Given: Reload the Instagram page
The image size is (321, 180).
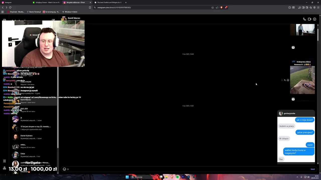Looking at the screenshot, I should pos(10,7).
